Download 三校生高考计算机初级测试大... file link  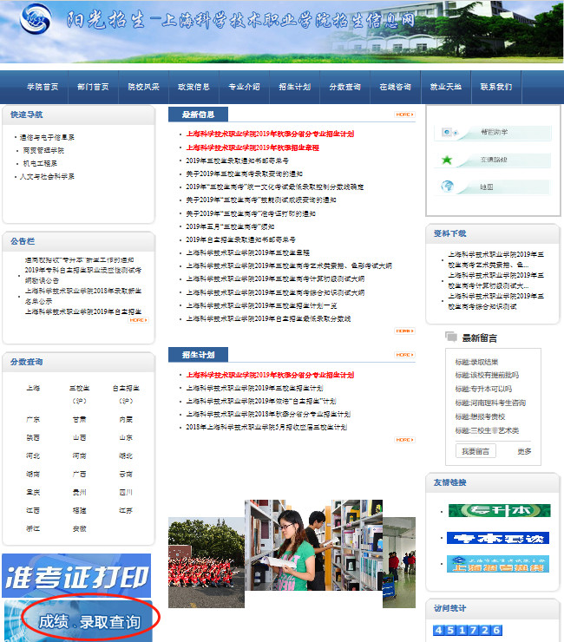pyautogui.click(x=495, y=280)
